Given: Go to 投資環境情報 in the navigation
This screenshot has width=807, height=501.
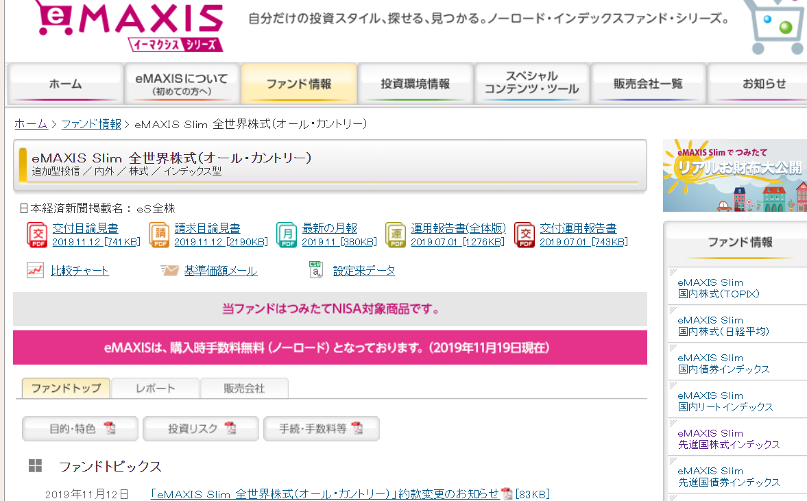Looking at the screenshot, I should coord(415,84).
